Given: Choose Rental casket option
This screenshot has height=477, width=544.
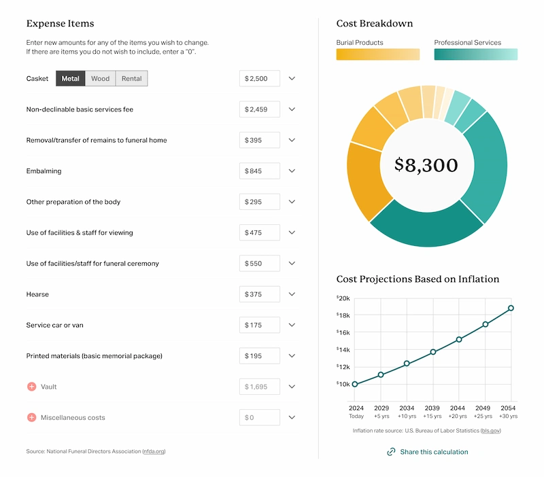Looking at the screenshot, I should click(131, 79).
